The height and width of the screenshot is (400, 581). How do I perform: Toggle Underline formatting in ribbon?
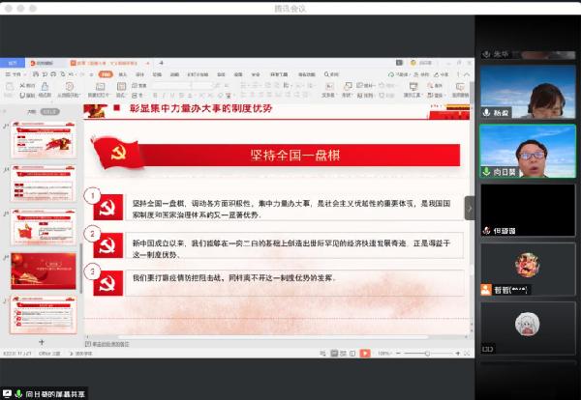172,95
